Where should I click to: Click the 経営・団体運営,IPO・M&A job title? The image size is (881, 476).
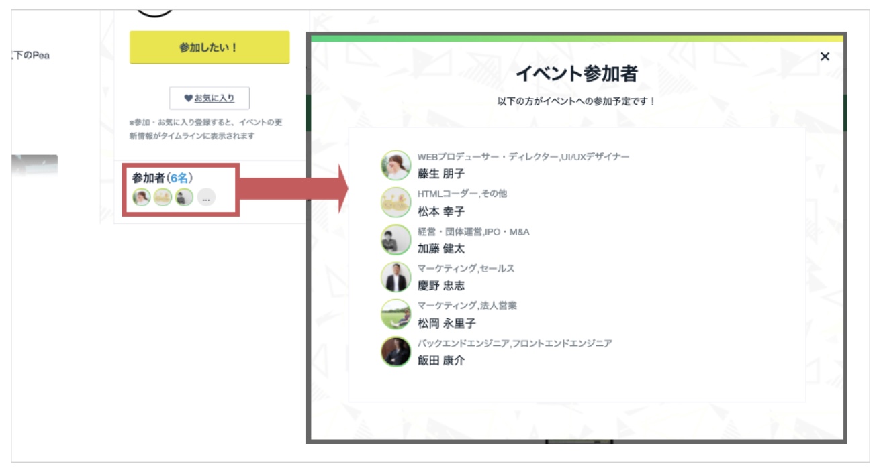(474, 231)
